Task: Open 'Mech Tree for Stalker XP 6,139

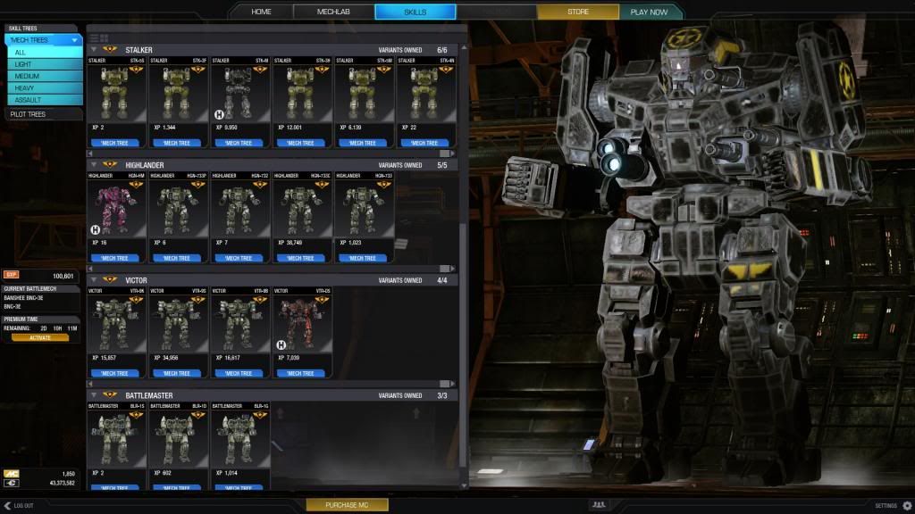Action: tap(363, 143)
